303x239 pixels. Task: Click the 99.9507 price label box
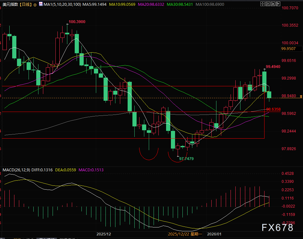(291, 49)
